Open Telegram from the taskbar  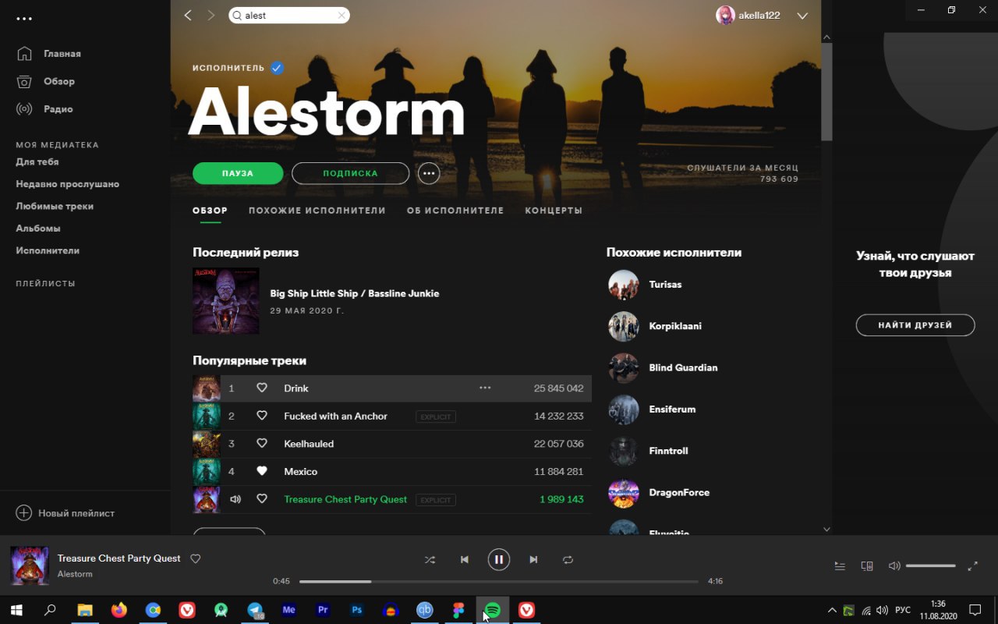pyautogui.click(x=255, y=611)
